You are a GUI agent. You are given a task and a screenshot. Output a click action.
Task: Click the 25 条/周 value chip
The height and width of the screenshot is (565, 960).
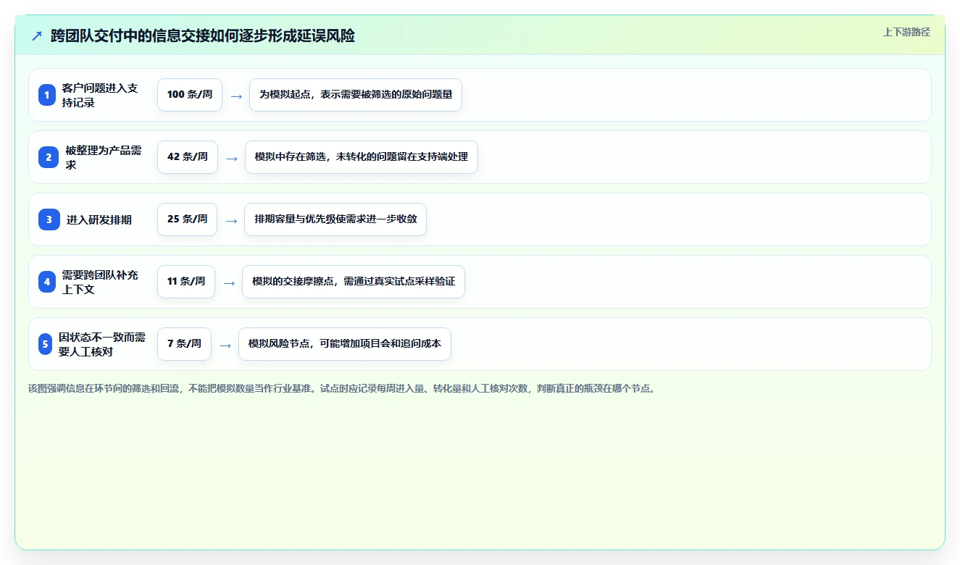tap(187, 219)
